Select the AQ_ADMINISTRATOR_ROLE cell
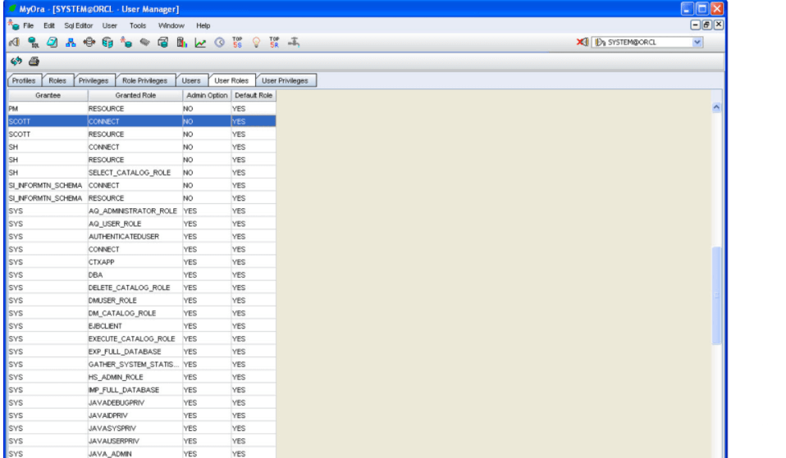This screenshot has height=458, width=786. click(135, 211)
